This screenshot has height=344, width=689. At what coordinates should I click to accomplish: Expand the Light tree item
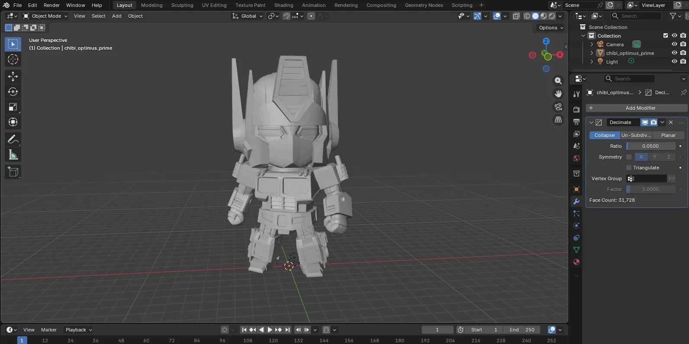[x=592, y=61]
